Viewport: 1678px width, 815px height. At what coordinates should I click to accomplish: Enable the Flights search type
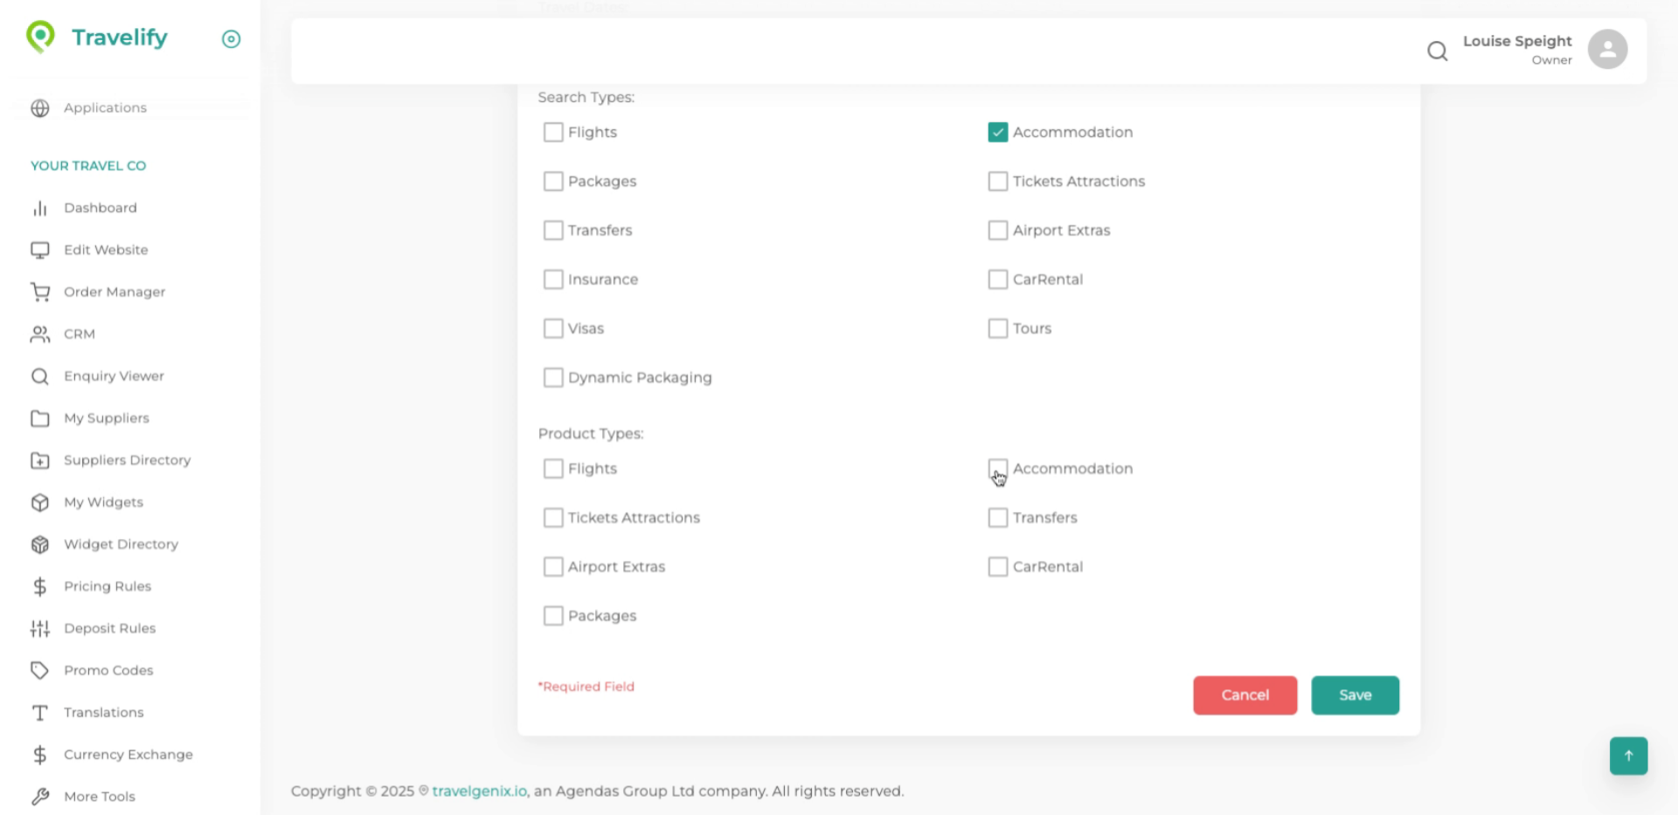click(553, 132)
